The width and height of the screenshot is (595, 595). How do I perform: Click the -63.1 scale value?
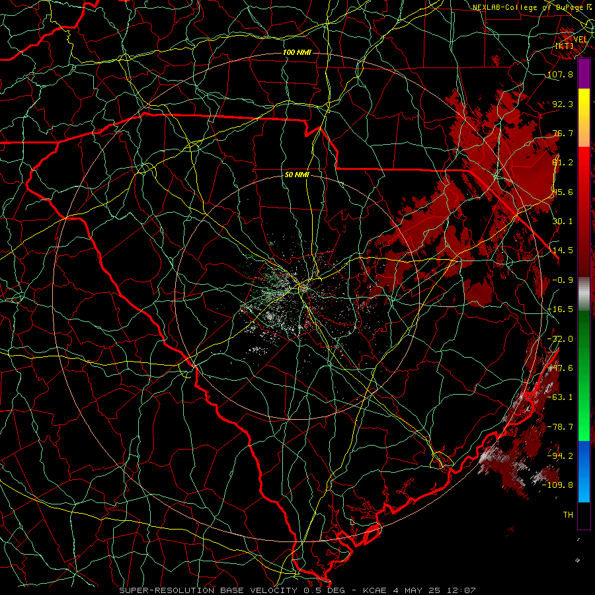[x=560, y=397]
